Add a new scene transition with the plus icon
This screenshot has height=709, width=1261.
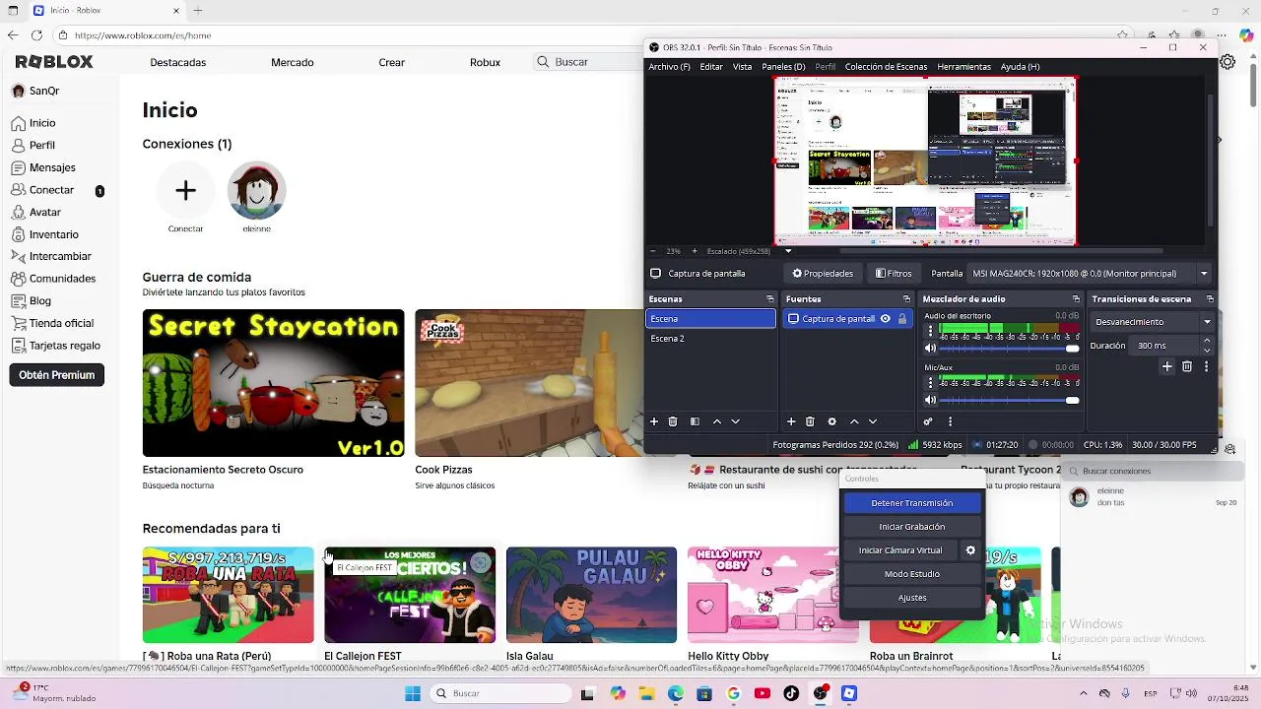[x=1166, y=366]
